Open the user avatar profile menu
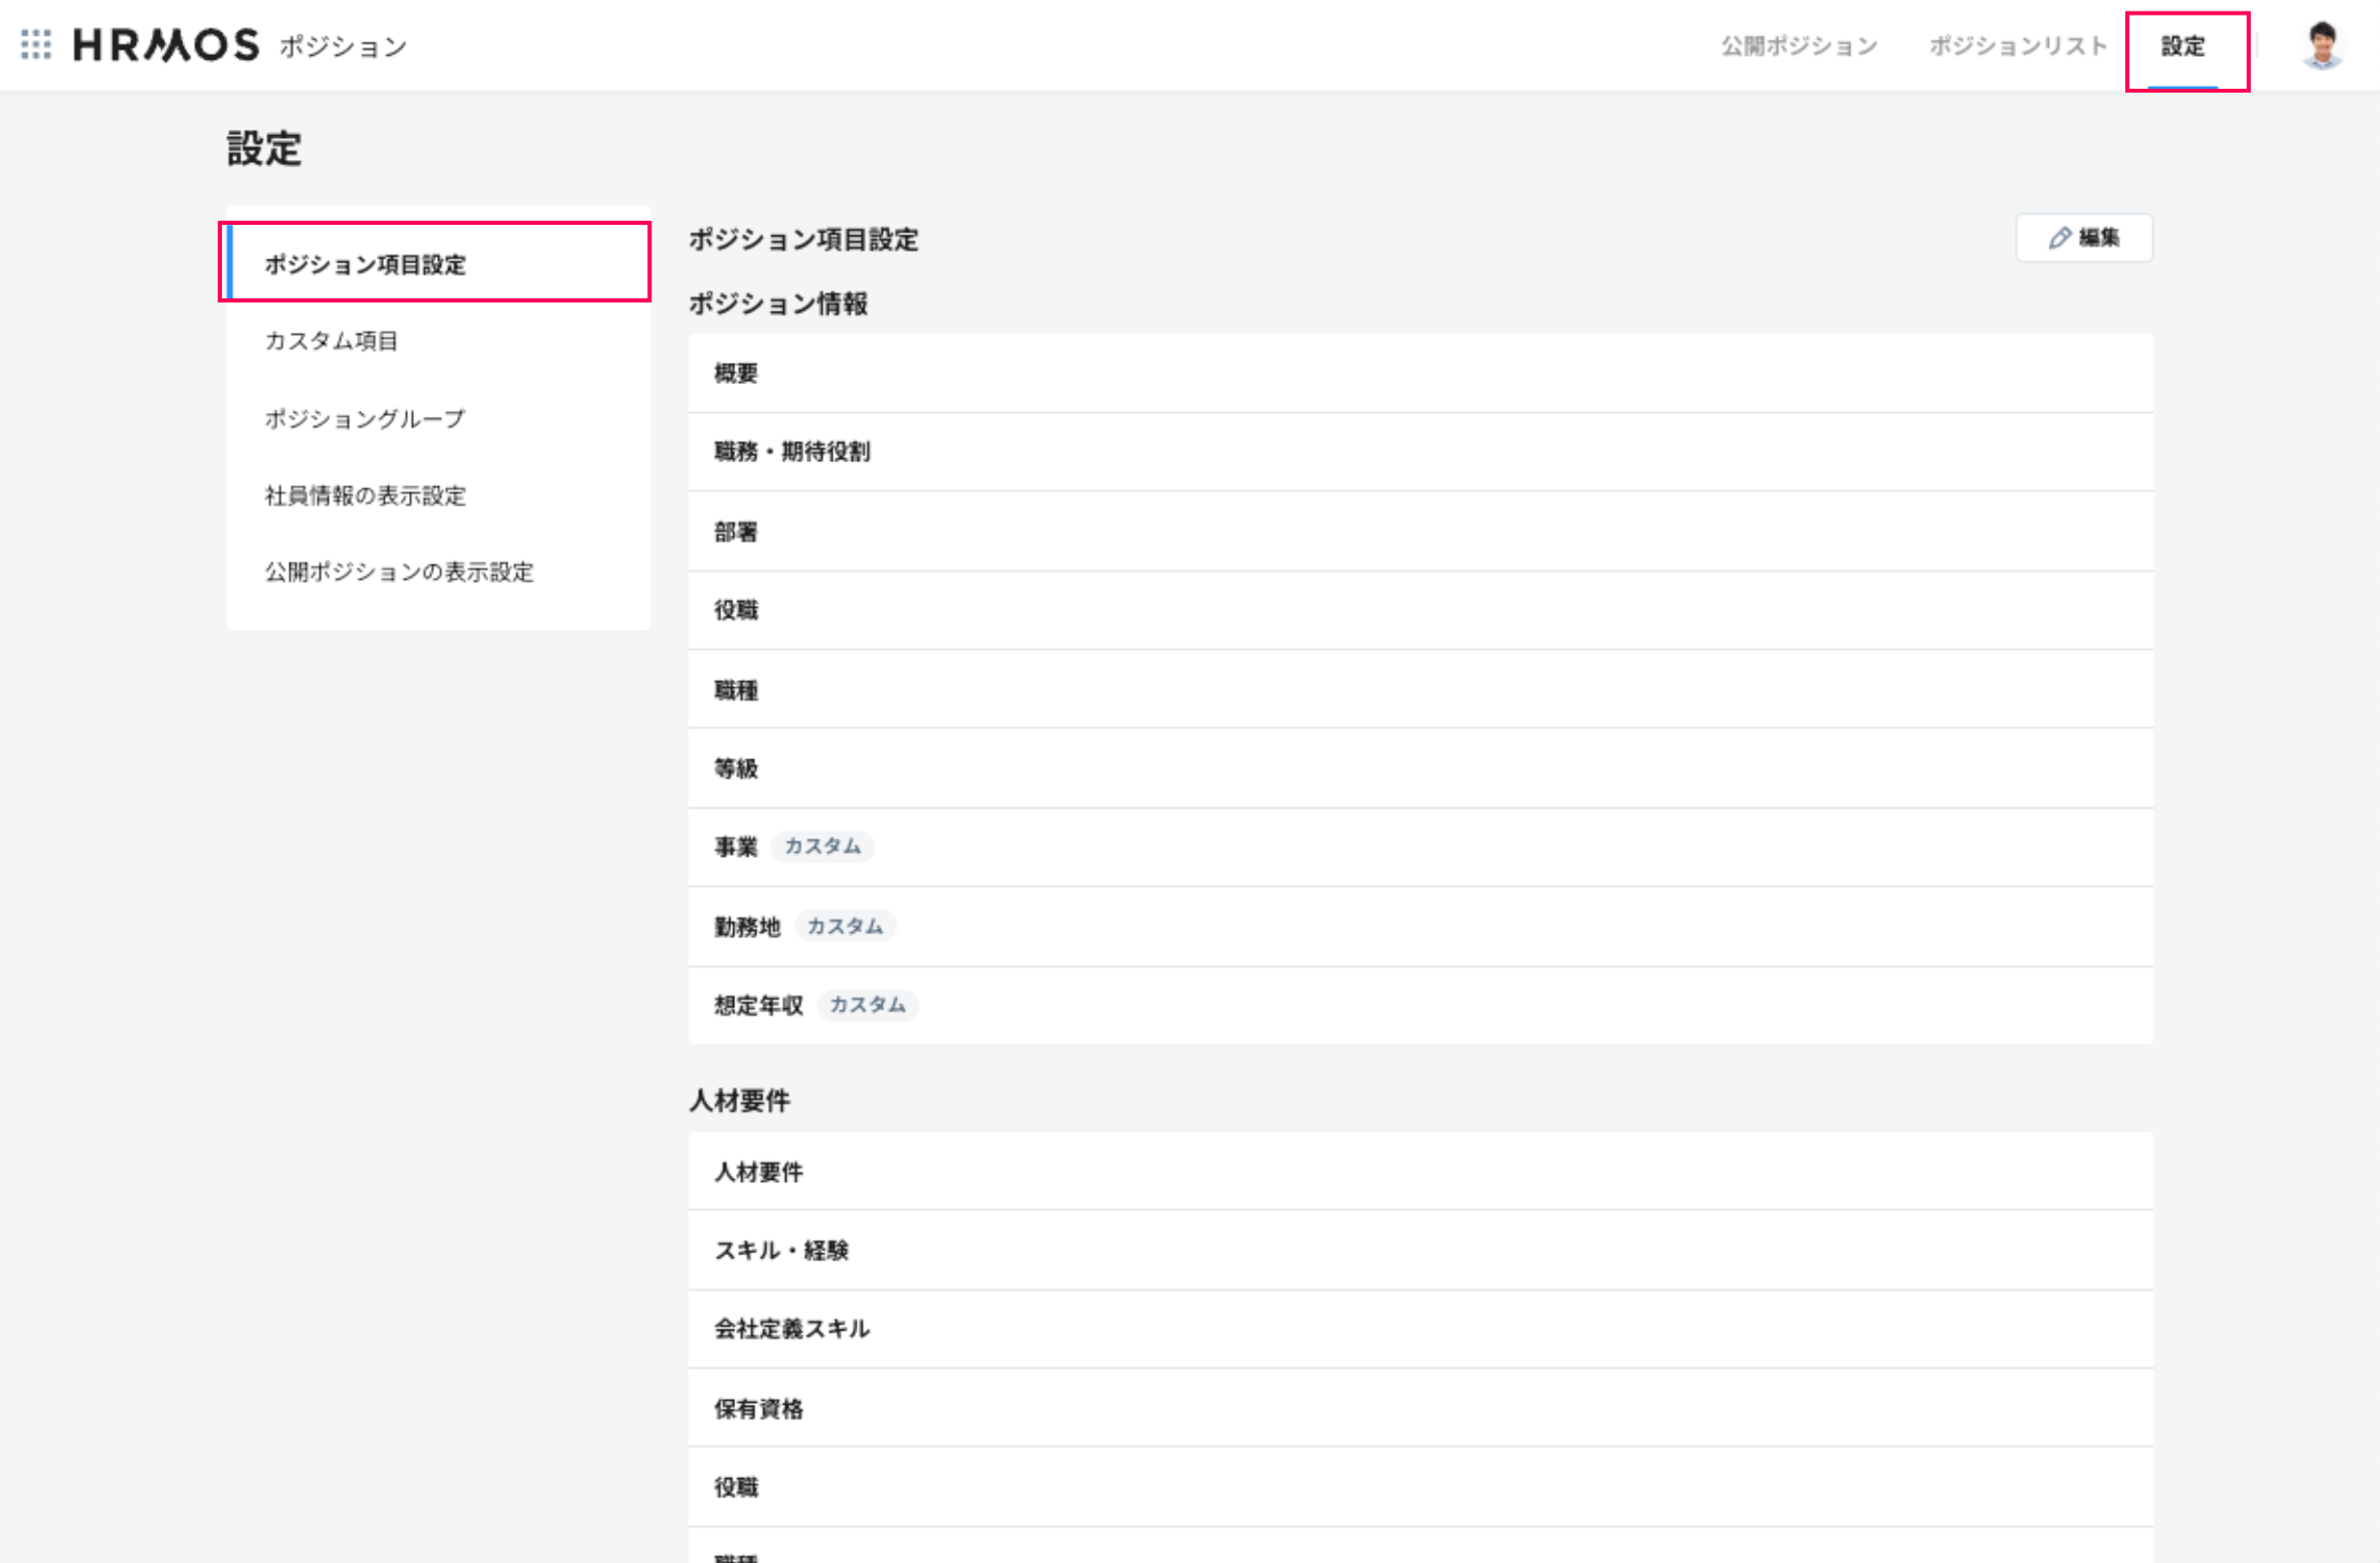This screenshot has width=2380, height=1563. coord(2321,46)
